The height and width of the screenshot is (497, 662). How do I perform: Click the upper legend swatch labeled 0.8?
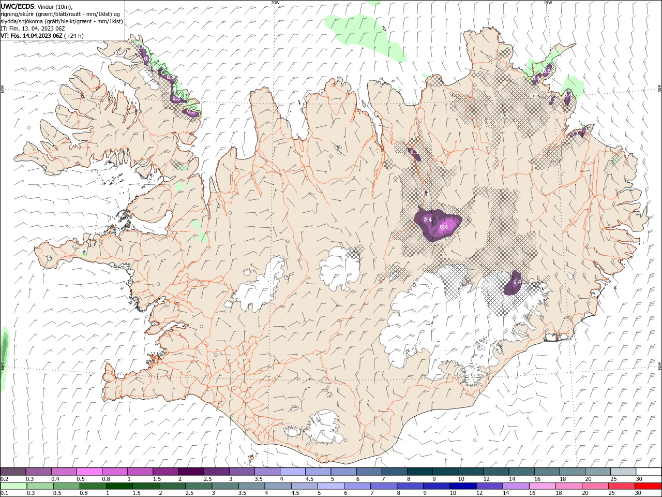[114, 472]
